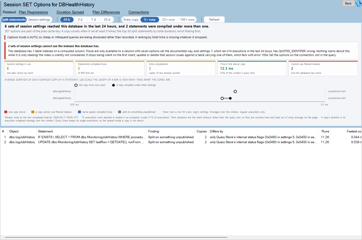Follow the Connections link
The height and width of the screenshot is (240, 362).
tap(139, 12)
